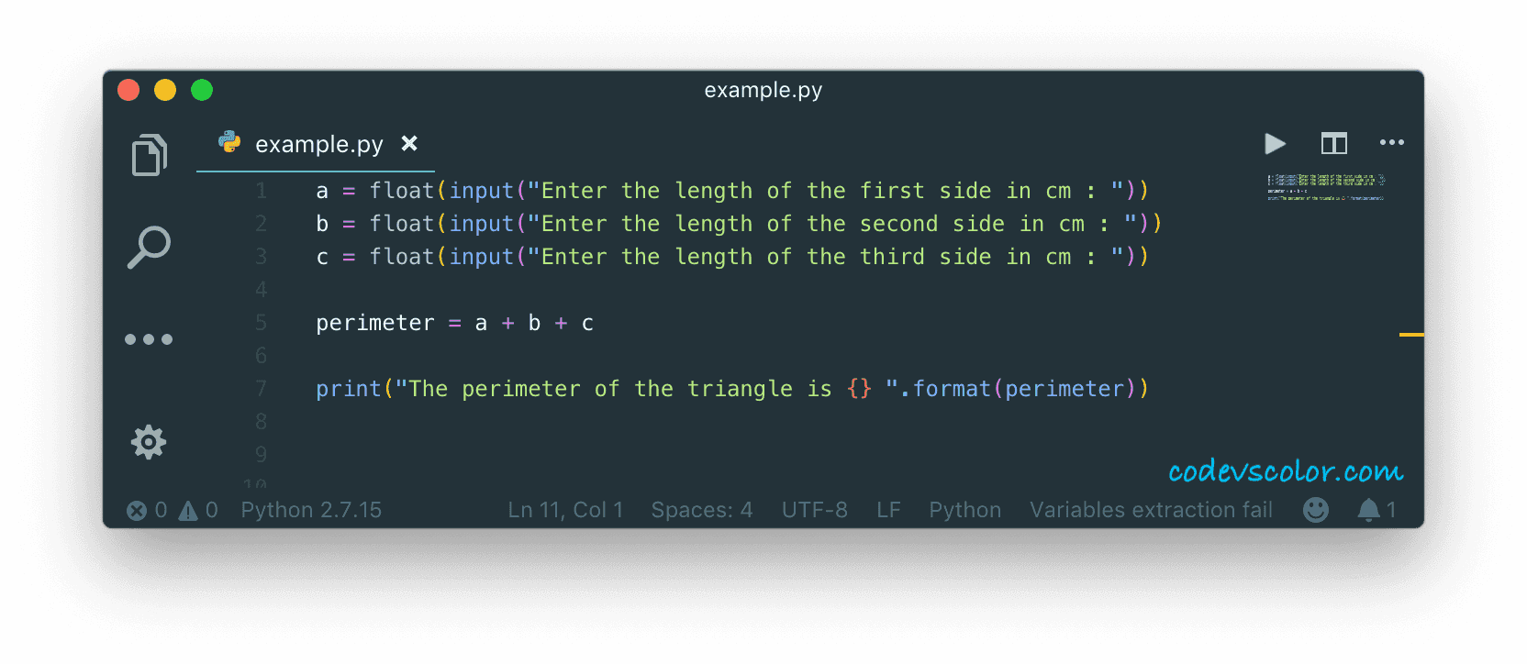Change the LF end of line sequence
Viewport: 1527px width, 664px height.
coord(888,510)
